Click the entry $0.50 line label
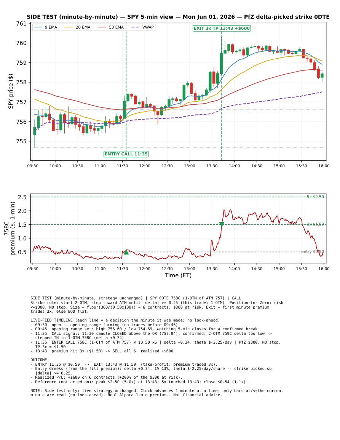 point(313,252)
